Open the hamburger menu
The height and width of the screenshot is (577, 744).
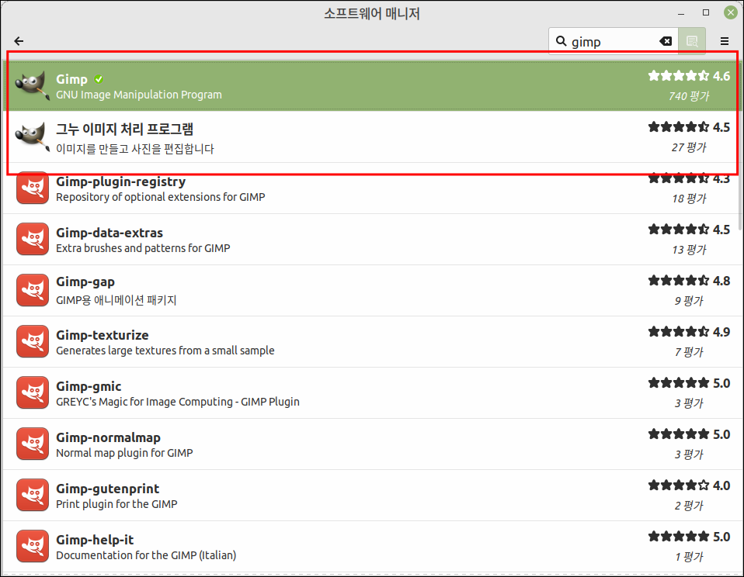[724, 41]
